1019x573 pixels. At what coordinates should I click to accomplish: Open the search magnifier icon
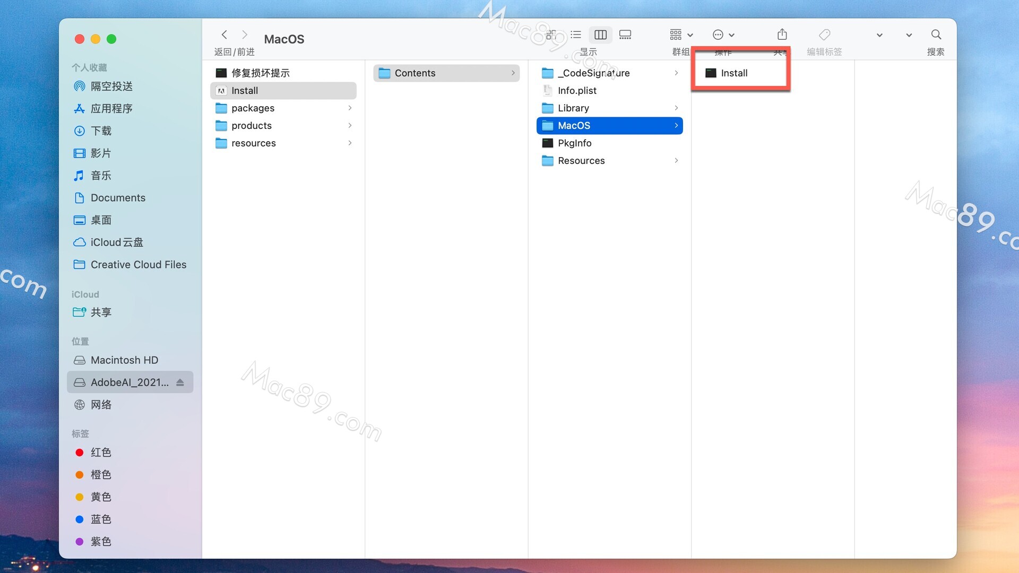click(936, 35)
